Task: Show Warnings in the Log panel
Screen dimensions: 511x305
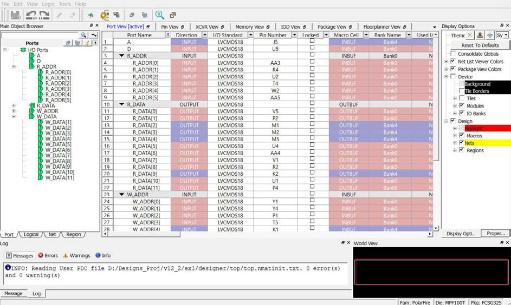Action: pyautogui.click(x=76, y=255)
